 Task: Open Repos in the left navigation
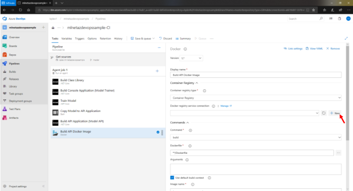(x=13, y=54)
